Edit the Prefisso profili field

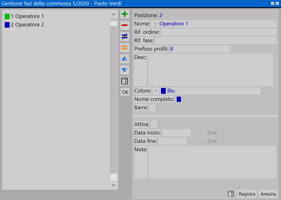coord(200,49)
